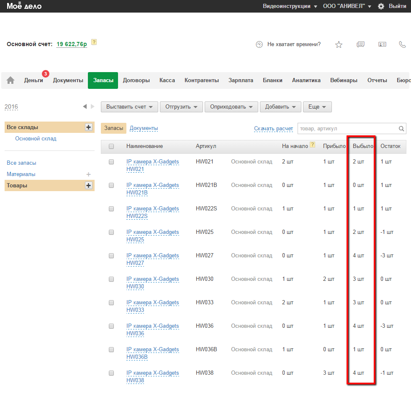Click the товар, артикул search field
This screenshot has height=394, width=411.
(x=347, y=129)
